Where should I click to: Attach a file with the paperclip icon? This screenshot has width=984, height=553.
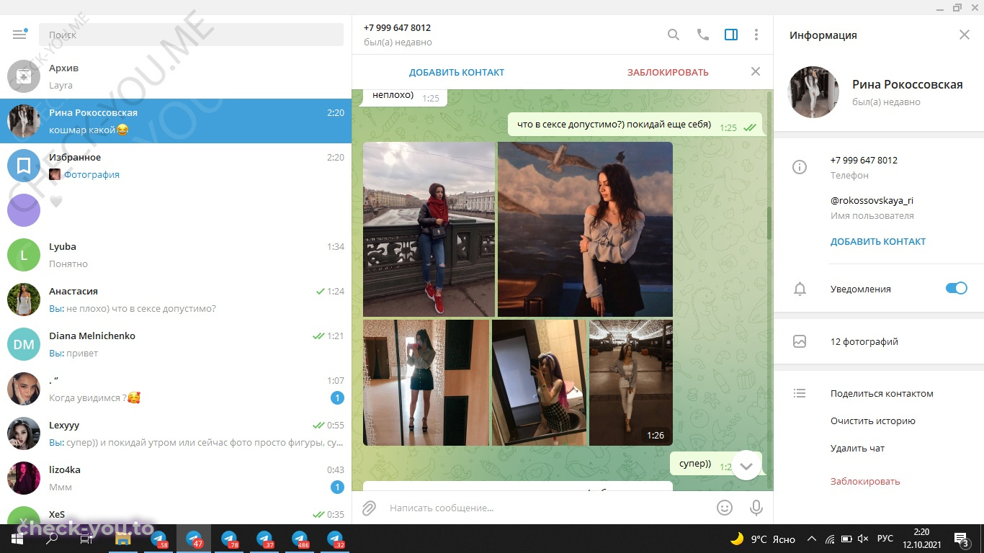(369, 508)
